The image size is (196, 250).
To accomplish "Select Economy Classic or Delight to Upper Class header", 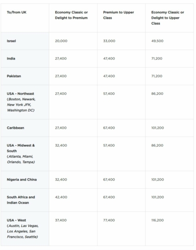I will coord(168,18).
